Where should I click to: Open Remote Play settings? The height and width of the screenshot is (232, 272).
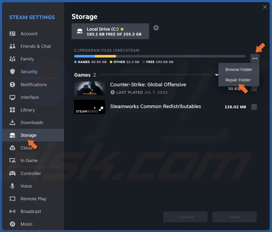[33, 199]
